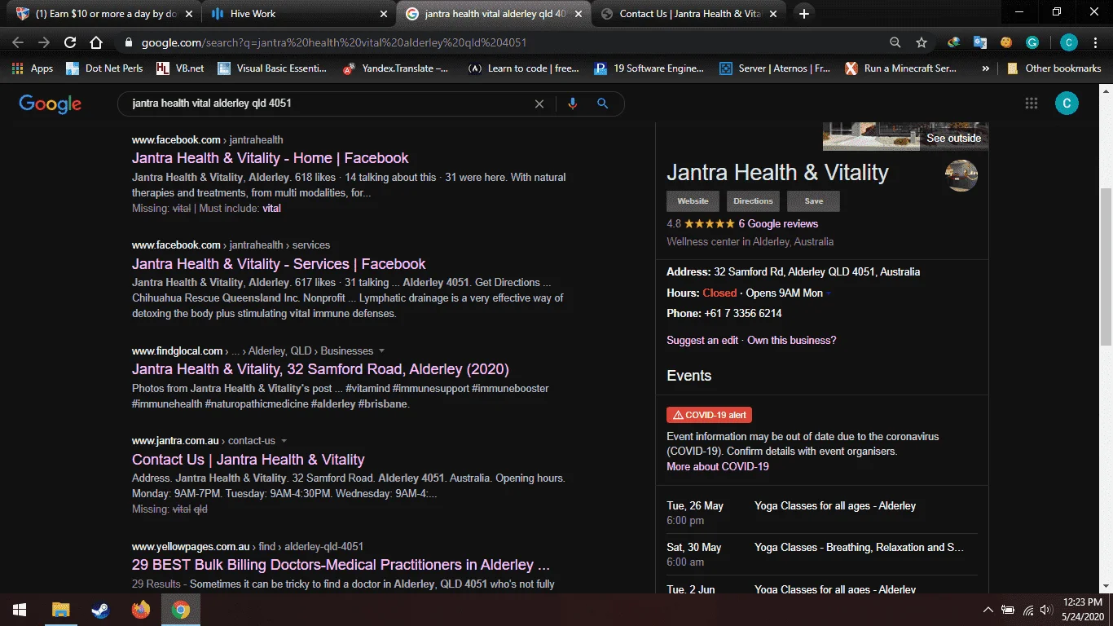This screenshot has width=1113, height=626.
Task: Start voice search with the microphone icon
Action: pos(573,104)
